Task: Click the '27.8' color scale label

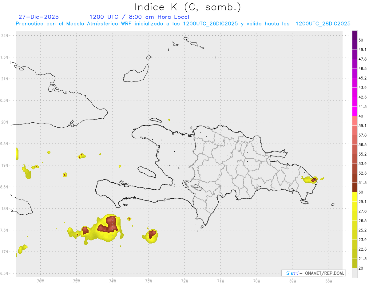Action: click(363, 211)
